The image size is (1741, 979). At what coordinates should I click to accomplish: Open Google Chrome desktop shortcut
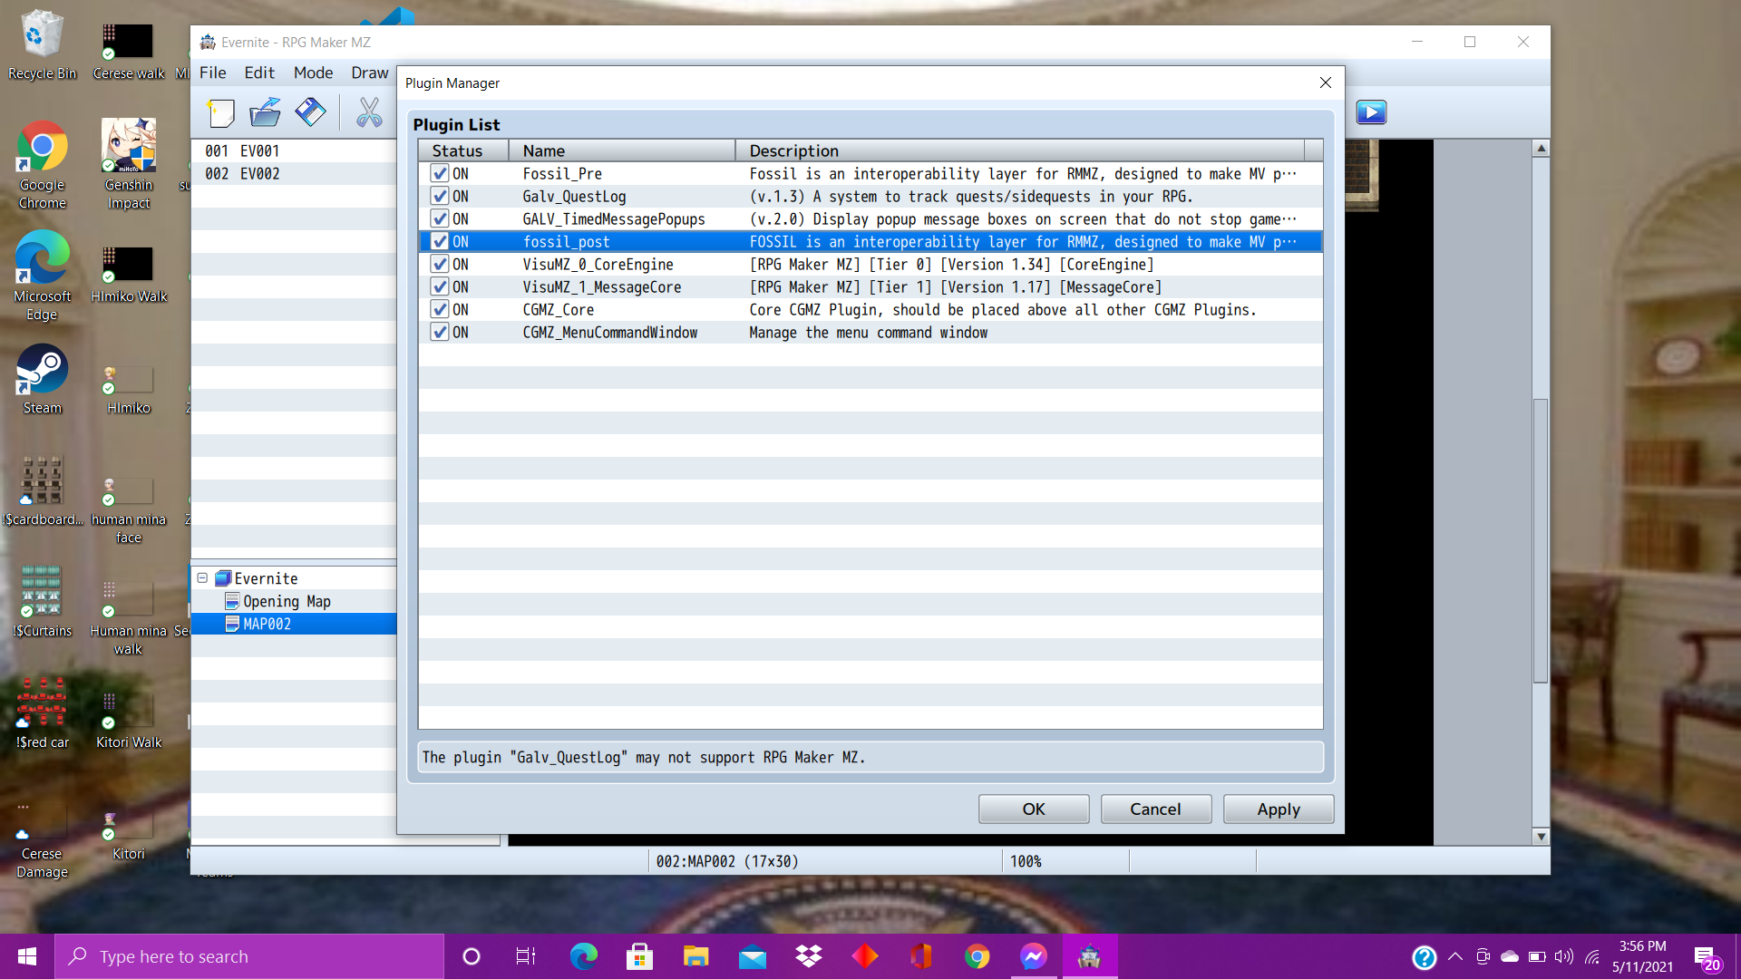(x=42, y=165)
